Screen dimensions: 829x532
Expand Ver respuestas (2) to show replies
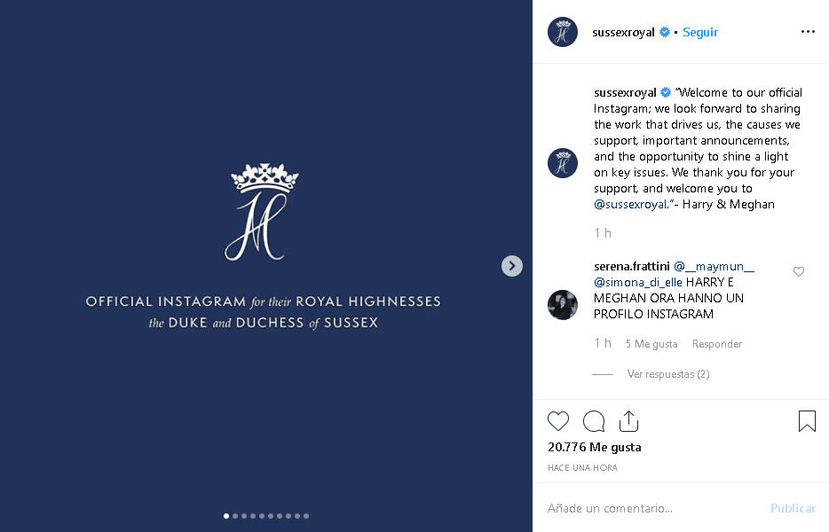tap(667, 374)
